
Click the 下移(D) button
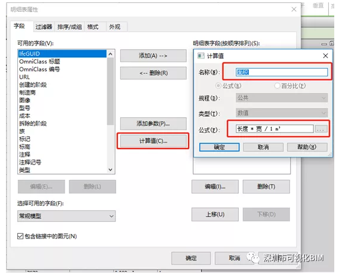tap(266, 215)
